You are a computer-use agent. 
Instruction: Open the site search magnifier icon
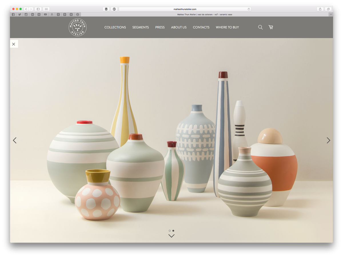tap(260, 27)
